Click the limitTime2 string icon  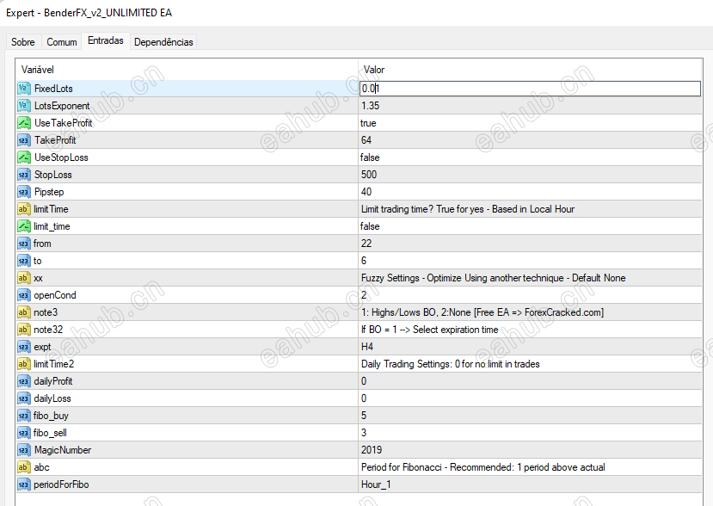tap(23, 364)
